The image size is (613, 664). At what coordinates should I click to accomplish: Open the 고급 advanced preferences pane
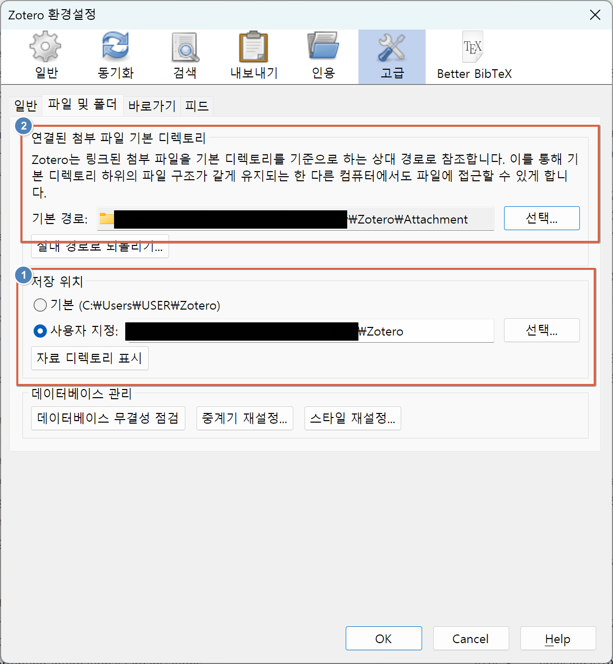point(392,57)
